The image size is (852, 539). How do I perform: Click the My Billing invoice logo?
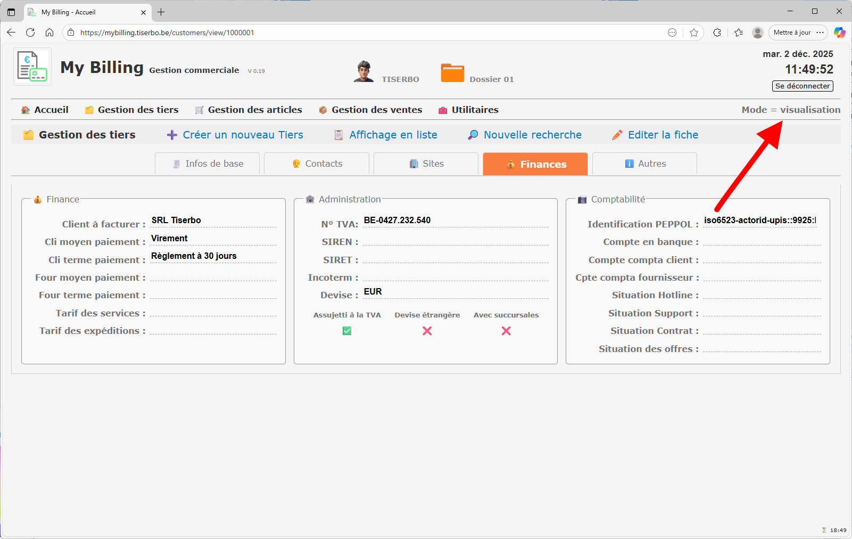tap(32, 67)
